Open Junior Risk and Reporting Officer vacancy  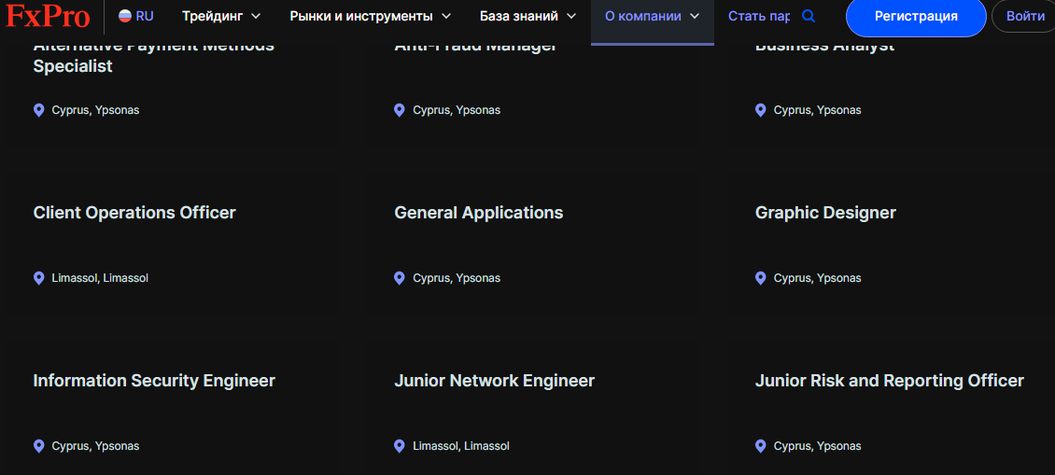click(x=889, y=381)
